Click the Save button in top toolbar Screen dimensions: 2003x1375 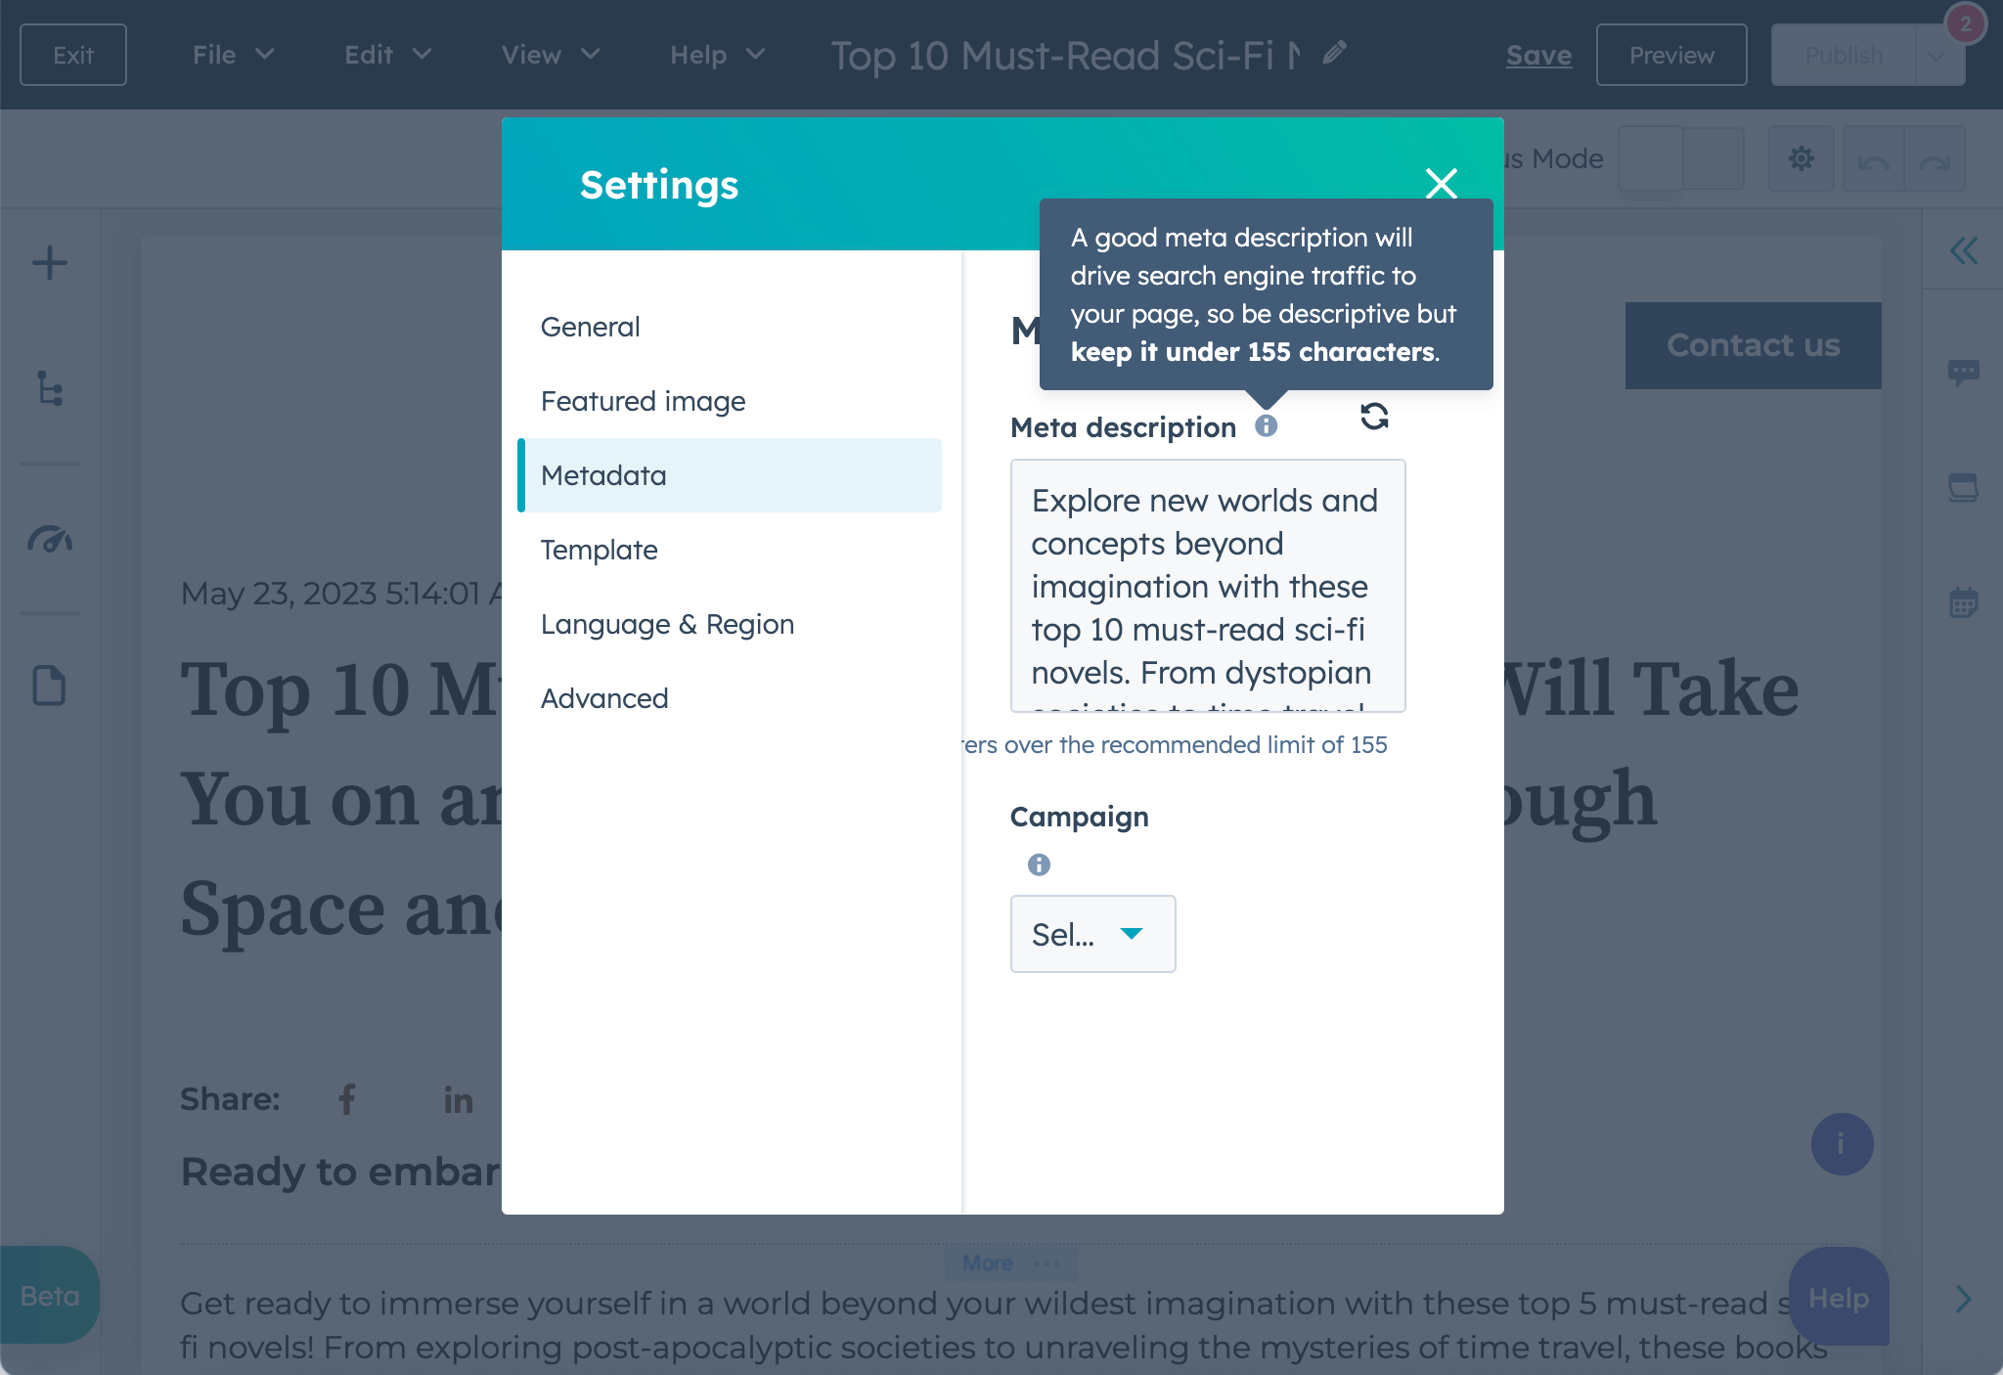click(1538, 53)
